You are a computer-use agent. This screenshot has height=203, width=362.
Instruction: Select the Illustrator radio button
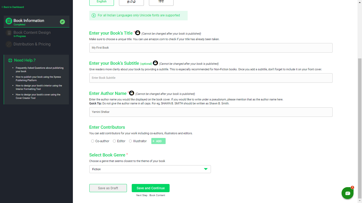pos(130,141)
